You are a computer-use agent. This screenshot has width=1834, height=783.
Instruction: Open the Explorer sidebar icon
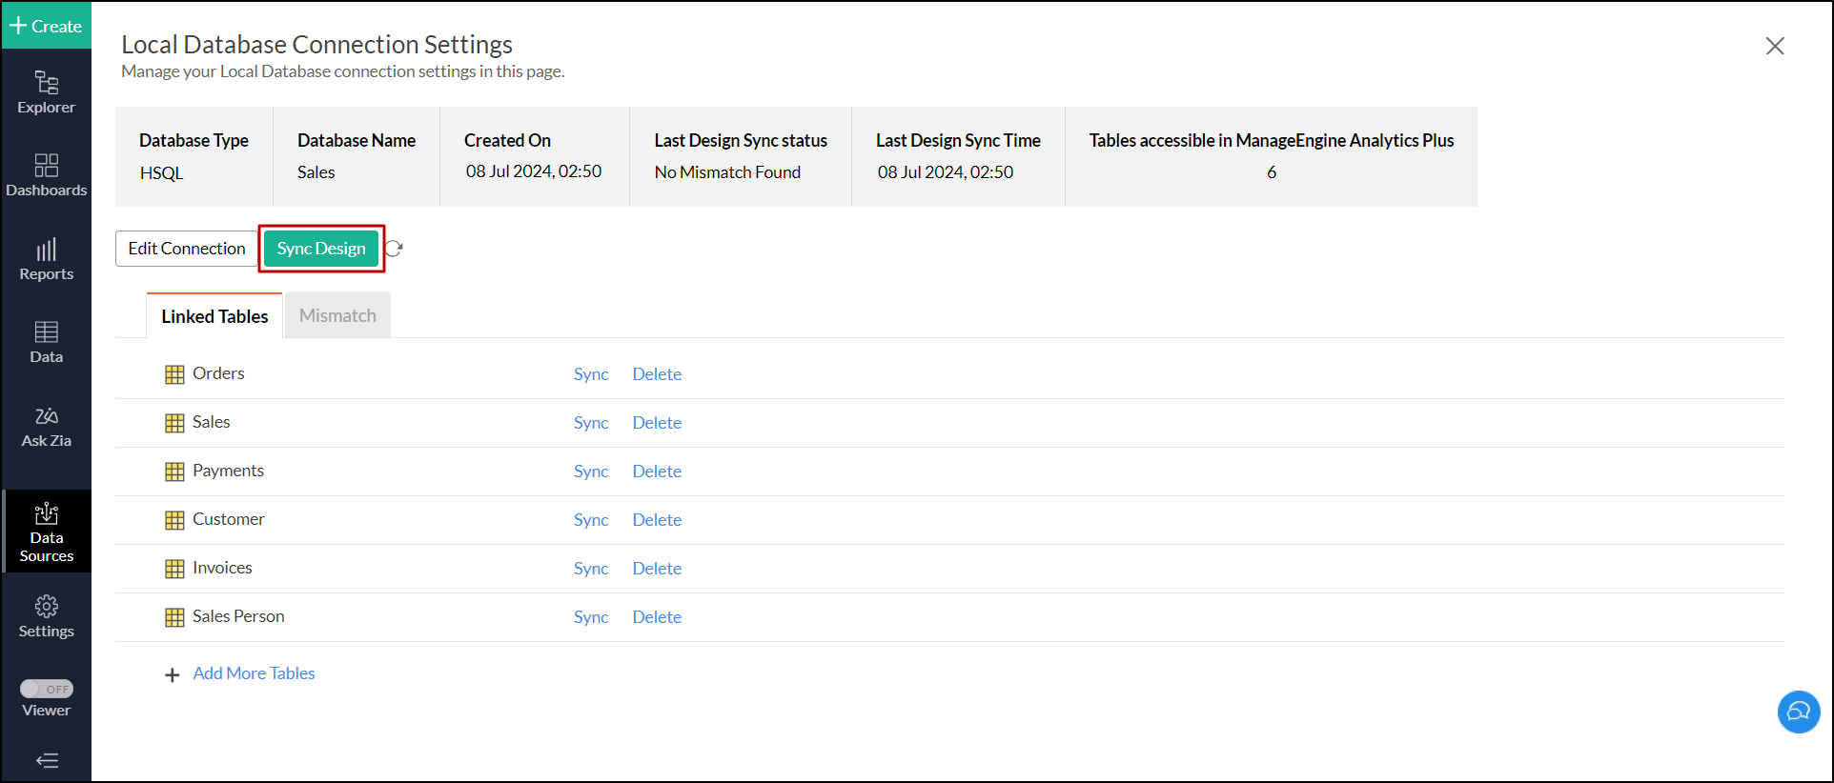click(46, 92)
